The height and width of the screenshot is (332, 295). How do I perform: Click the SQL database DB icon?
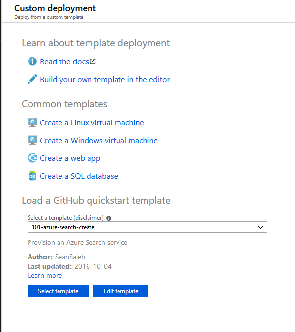pyautogui.click(x=32, y=176)
